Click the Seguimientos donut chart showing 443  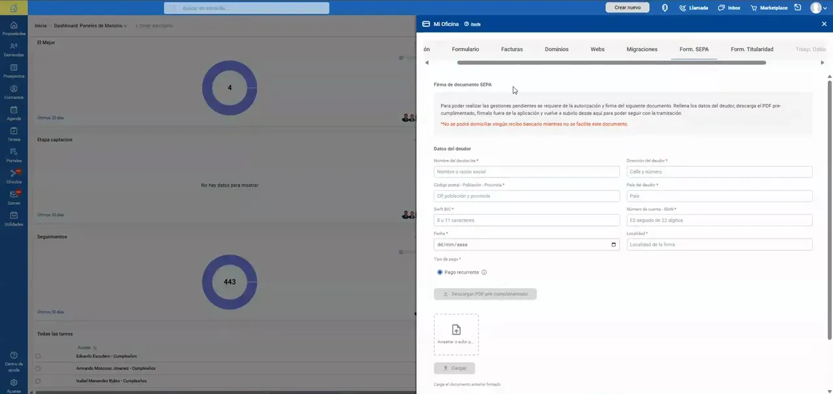230,282
